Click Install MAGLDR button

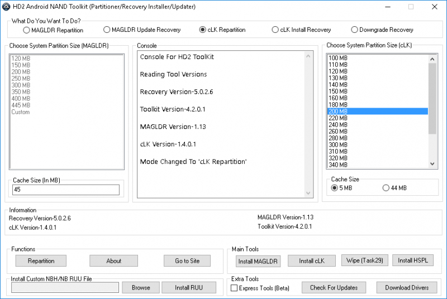[258, 262]
